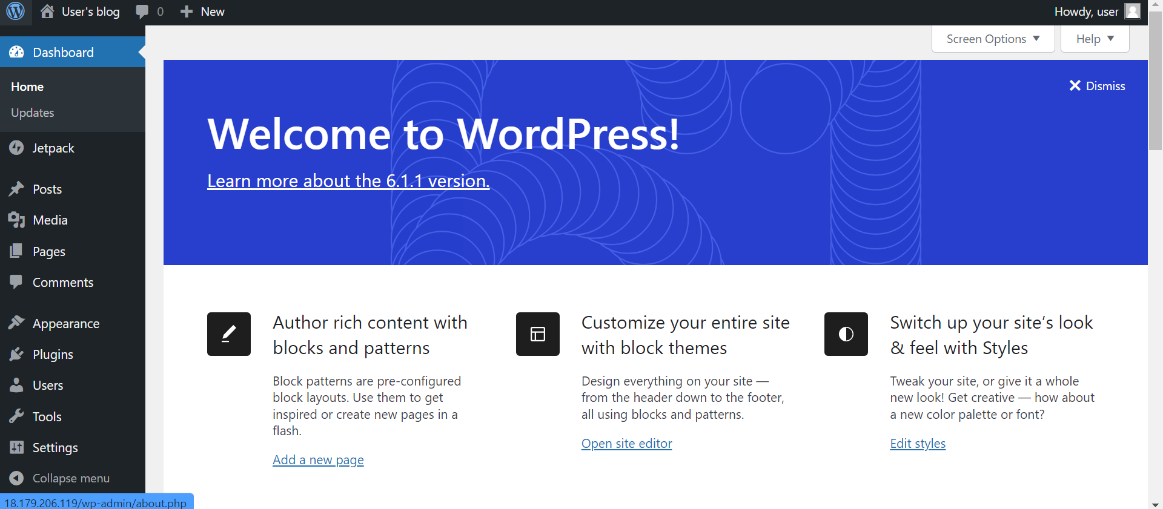
Task: Click the X icon next to Dismiss
Action: (x=1075, y=85)
